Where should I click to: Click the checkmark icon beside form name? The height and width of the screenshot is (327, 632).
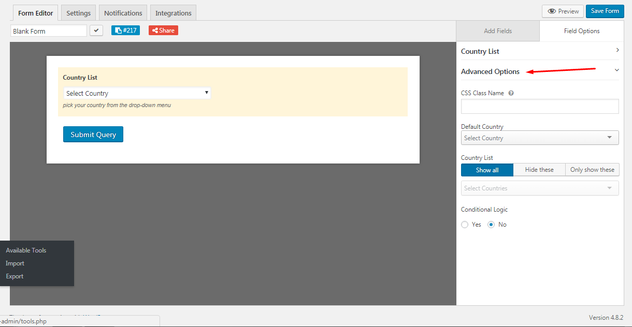96,31
